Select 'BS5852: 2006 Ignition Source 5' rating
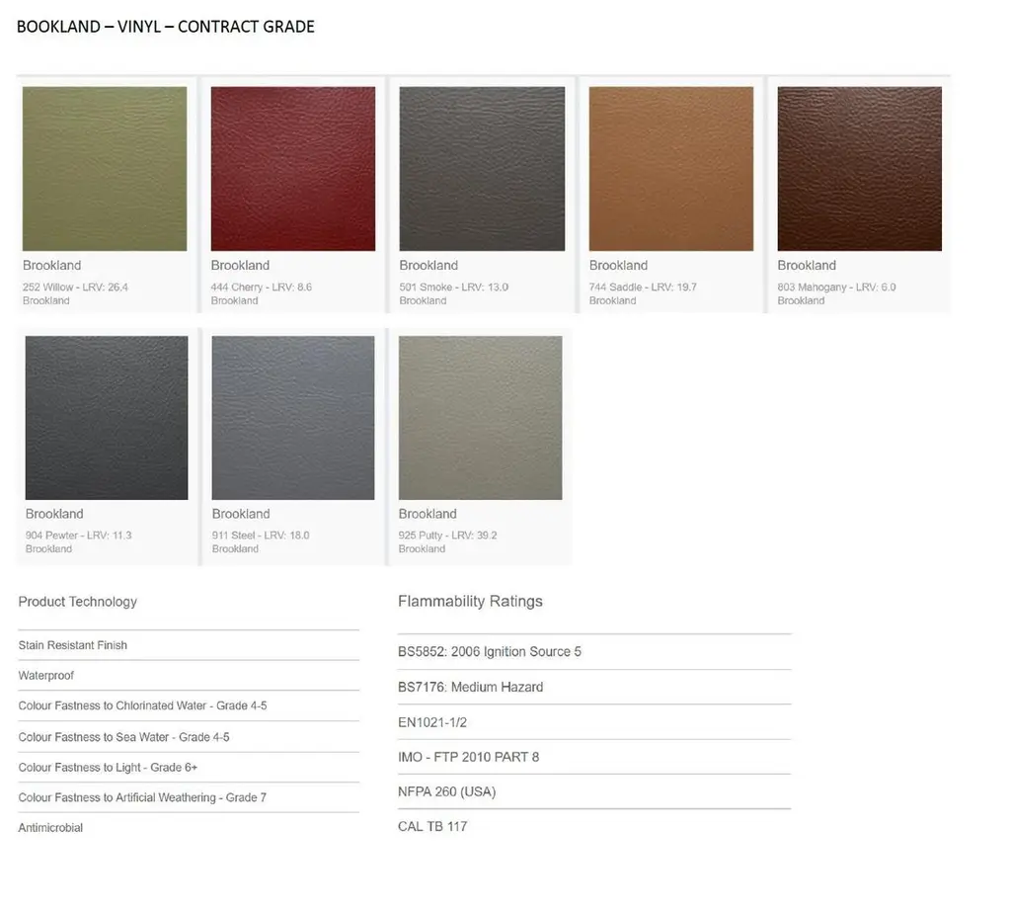The width and height of the screenshot is (1011, 911). [x=490, y=652]
